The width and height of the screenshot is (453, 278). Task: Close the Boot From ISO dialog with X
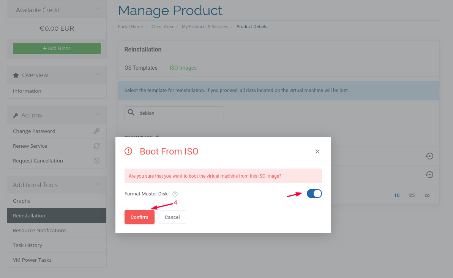(x=317, y=151)
